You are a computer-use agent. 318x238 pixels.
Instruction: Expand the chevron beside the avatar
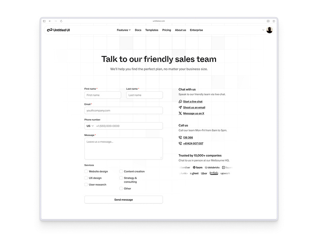[x=263, y=30]
